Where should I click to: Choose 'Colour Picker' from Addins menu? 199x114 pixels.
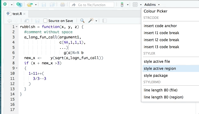[x=155, y=11]
